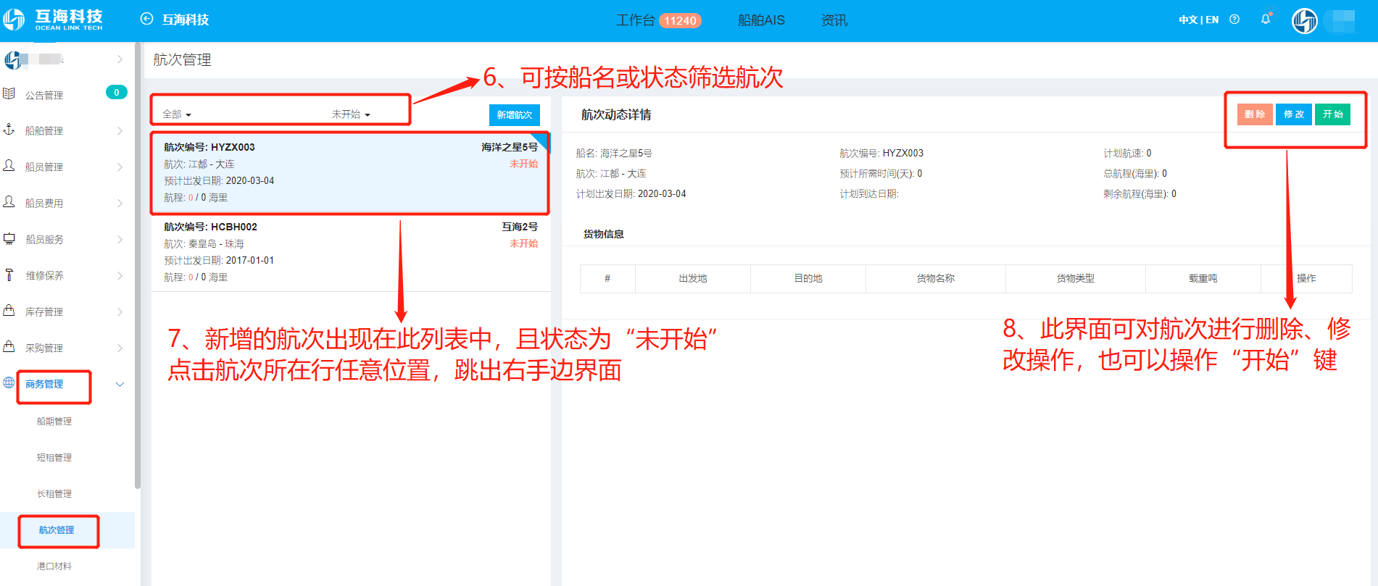The height and width of the screenshot is (586, 1378).
Task: Click the anchor icon for 船舶管理
Action: [x=9, y=130]
